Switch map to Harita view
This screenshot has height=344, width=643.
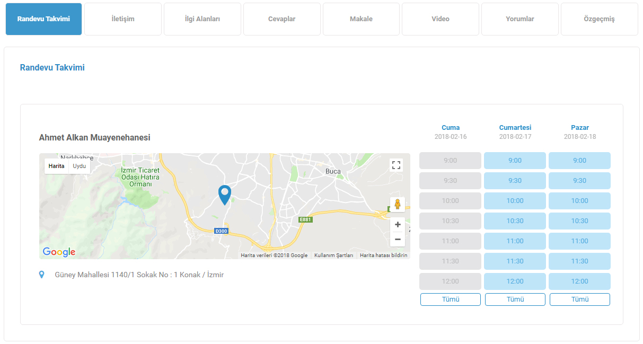56,166
